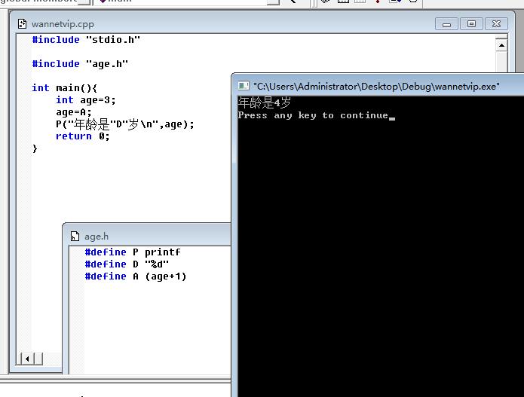Click the wannetvip.cpp document icon

(x=23, y=24)
